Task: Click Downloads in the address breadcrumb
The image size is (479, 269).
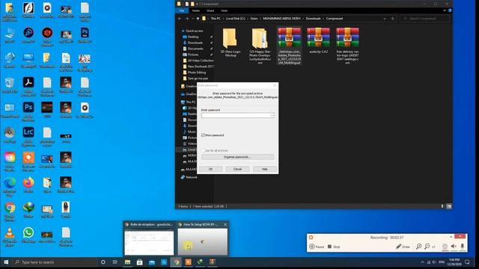Action: pos(313,19)
